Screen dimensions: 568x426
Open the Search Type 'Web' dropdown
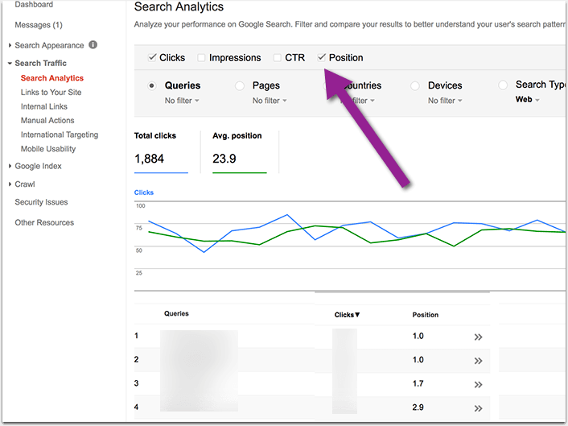[x=528, y=100]
